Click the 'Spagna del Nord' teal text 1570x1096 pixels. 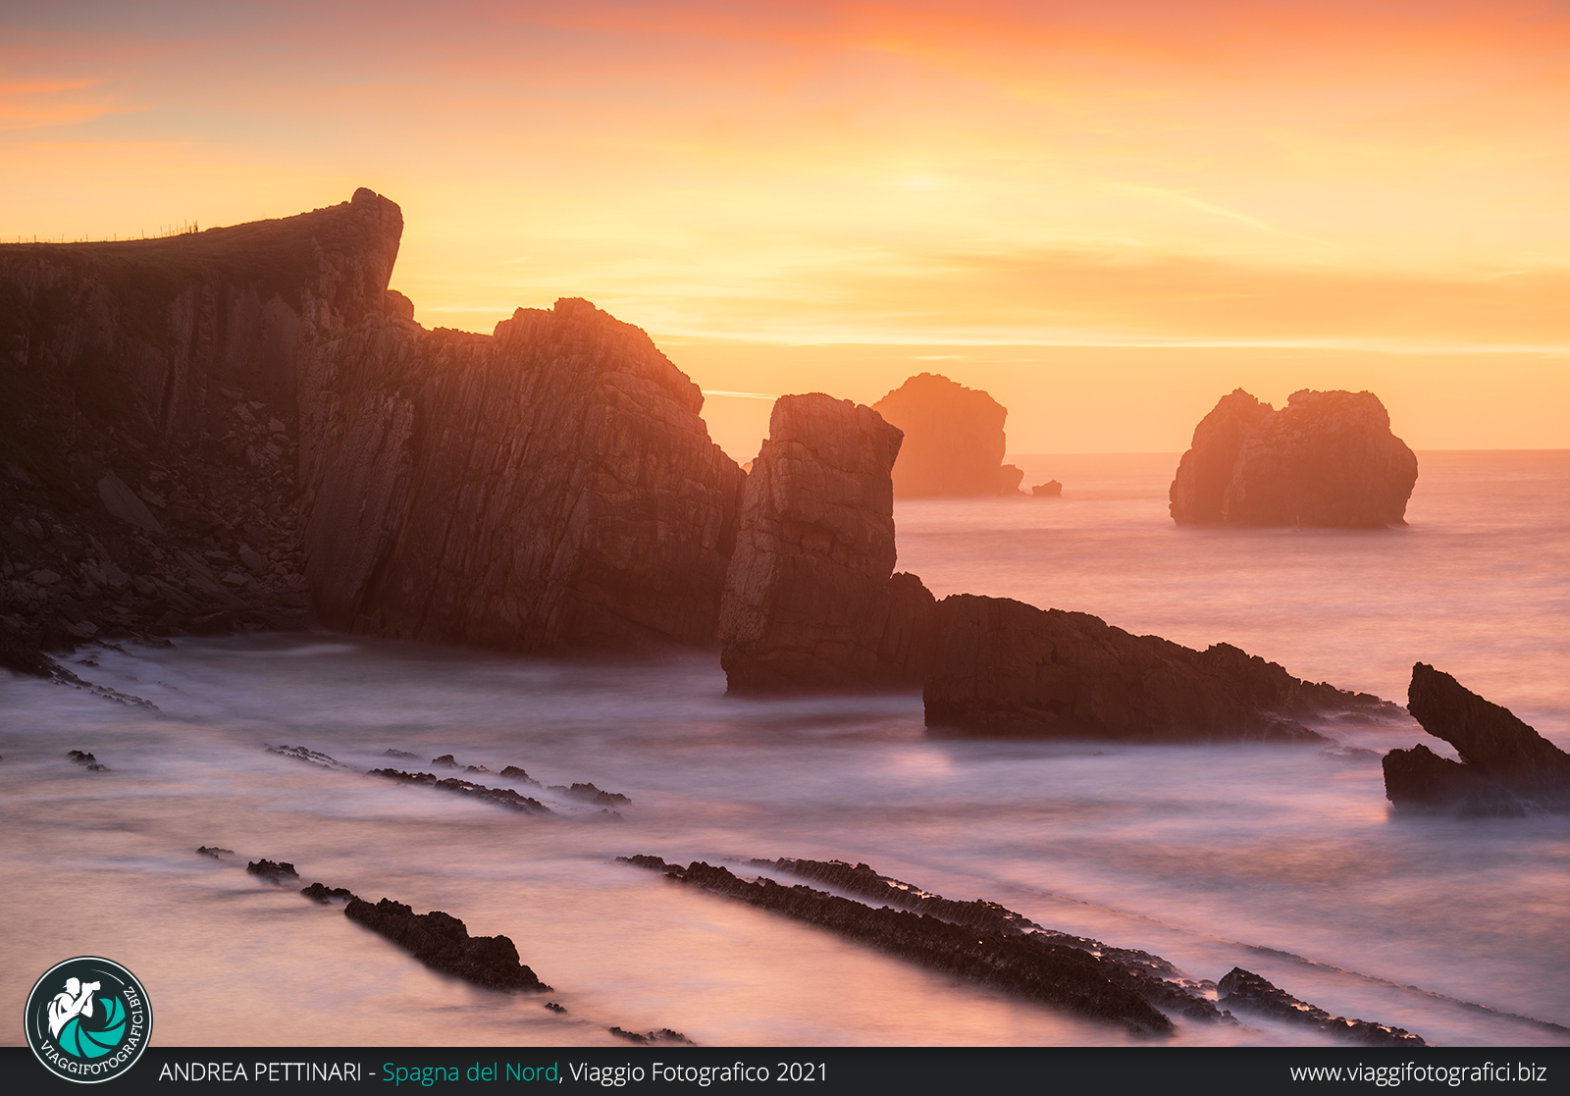[470, 1072]
